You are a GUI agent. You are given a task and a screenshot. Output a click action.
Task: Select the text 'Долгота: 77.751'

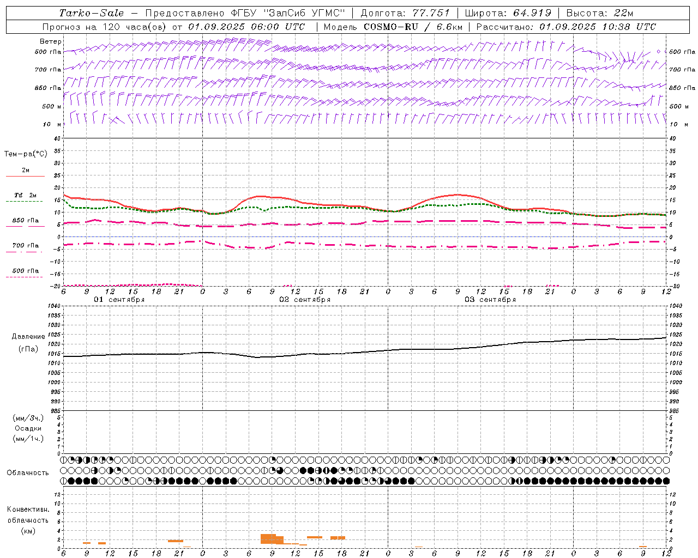click(x=405, y=13)
